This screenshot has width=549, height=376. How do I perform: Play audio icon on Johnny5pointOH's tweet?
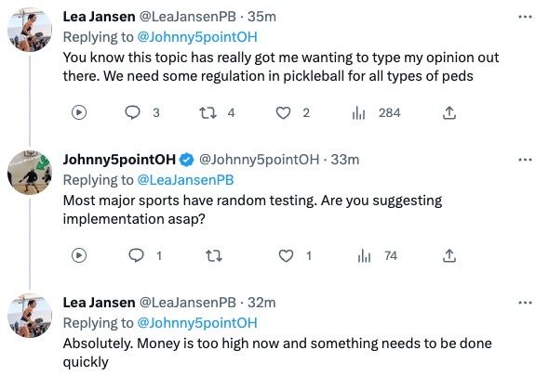(x=79, y=255)
